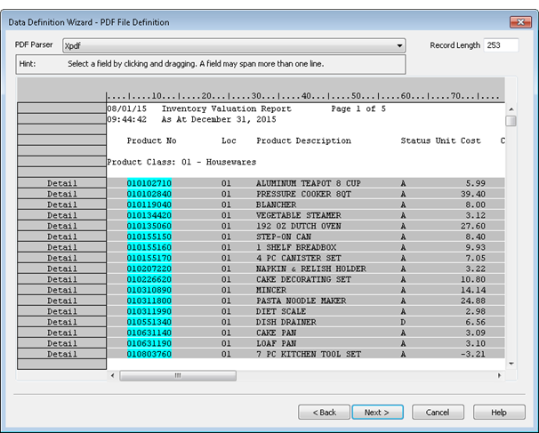The image size is (539, 433).
Task: Click the Next button
Action: coord(377,413)
